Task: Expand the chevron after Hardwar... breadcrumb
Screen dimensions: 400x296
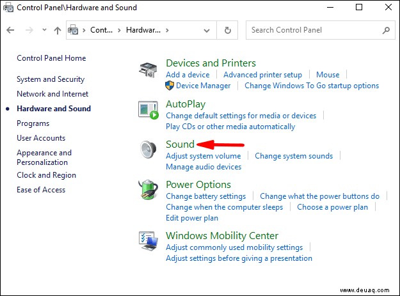Action: pyautogui.click(x=167, y=30)
